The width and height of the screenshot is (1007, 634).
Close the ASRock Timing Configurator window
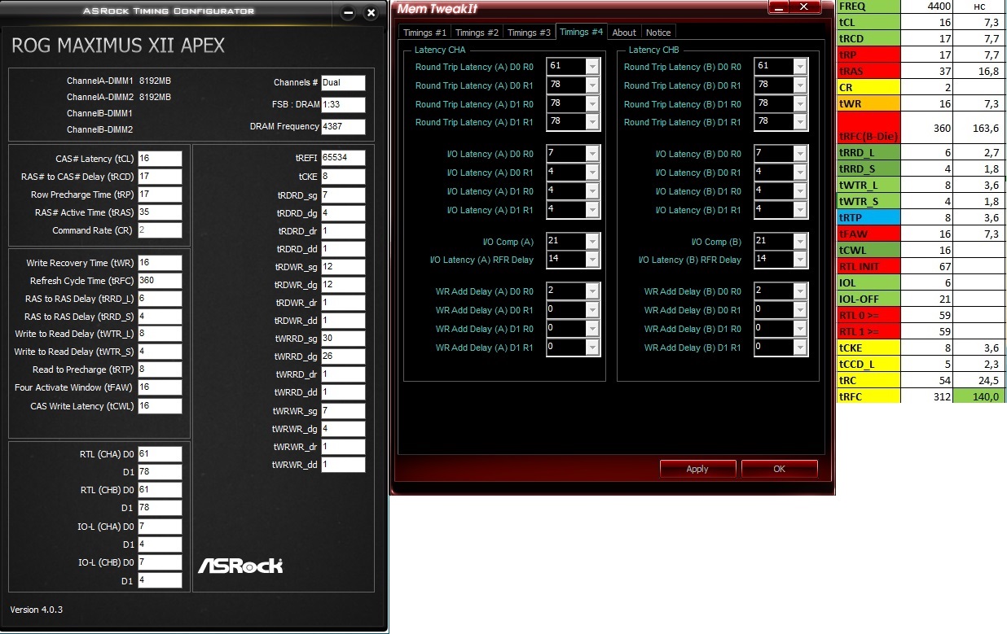click(x=371, y=12)
